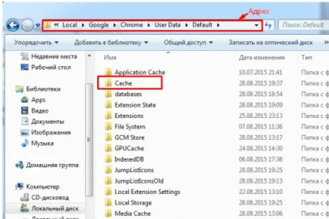The height and width of the screenshot is (219, 329).
Task: Click date 22.08.2015 13:10
Action: (261, 192)
